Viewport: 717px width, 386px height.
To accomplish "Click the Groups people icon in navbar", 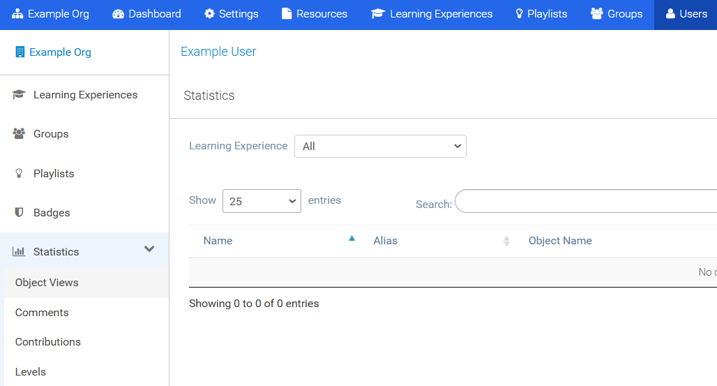I will coord(596,14).
